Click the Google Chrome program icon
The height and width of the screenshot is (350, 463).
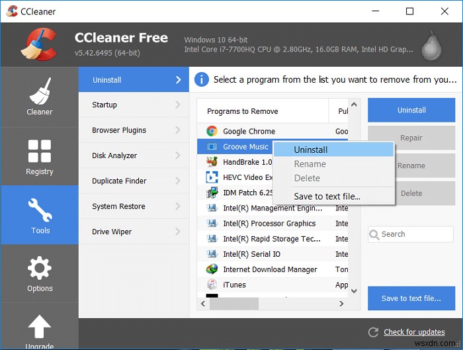pyautogui.click(x=212, y=131)
